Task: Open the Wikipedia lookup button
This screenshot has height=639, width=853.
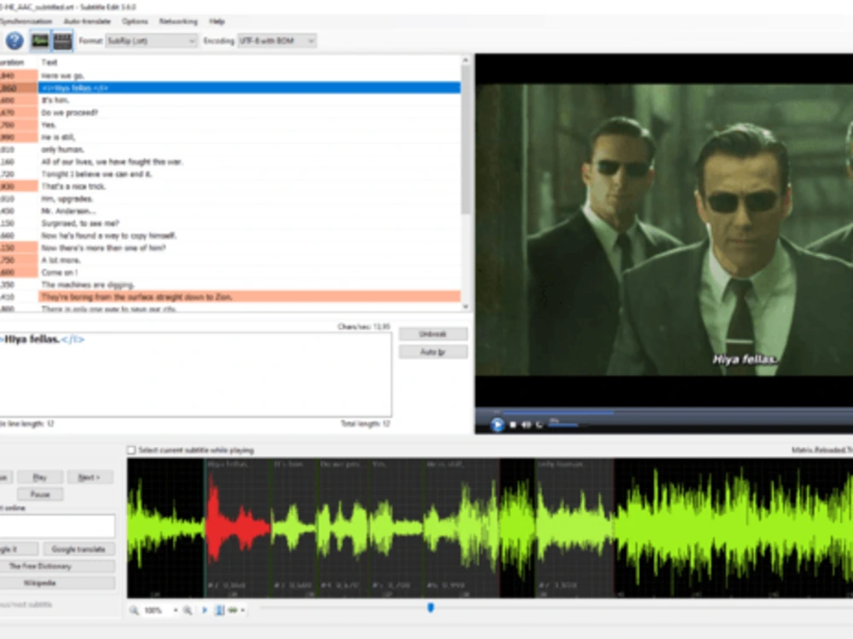Action: point(56,583)
